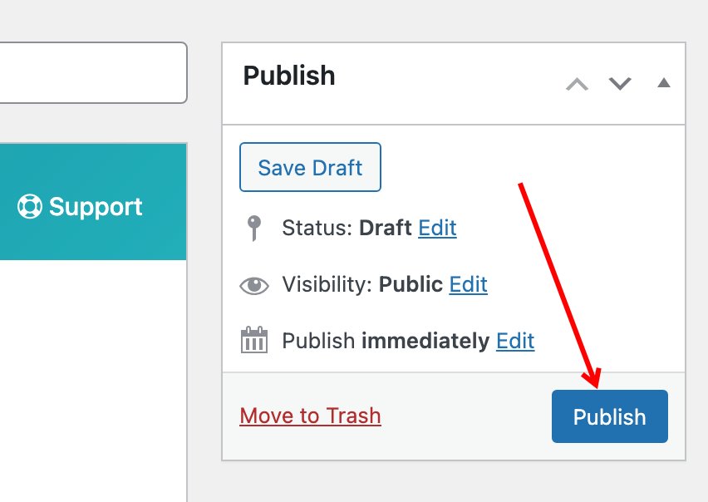Save the post as a draft
Viewport: 708px width, 502px height.
coord(310,167)
